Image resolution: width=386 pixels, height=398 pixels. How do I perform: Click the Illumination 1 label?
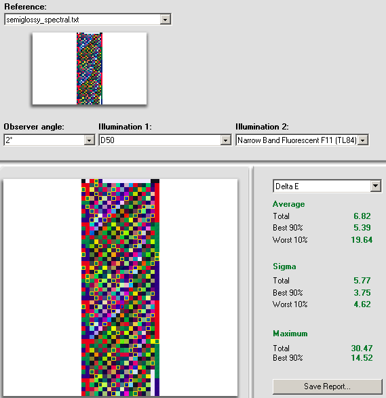[x=125, y=127]
